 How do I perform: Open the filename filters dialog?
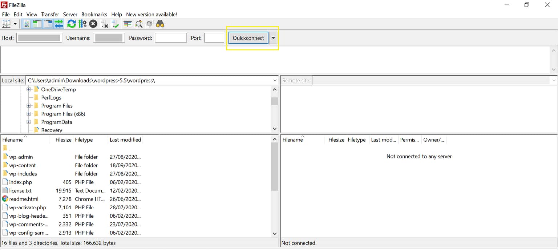(139, 24)
